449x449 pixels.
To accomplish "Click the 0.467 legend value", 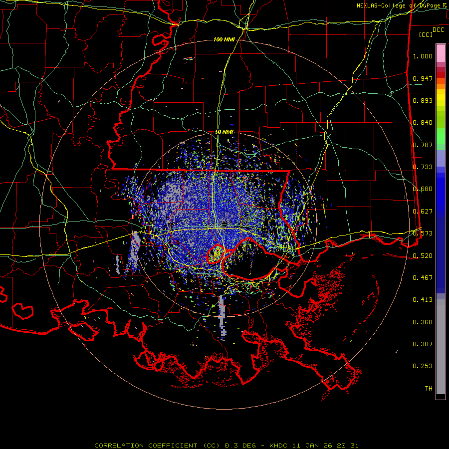I will 423,278.
